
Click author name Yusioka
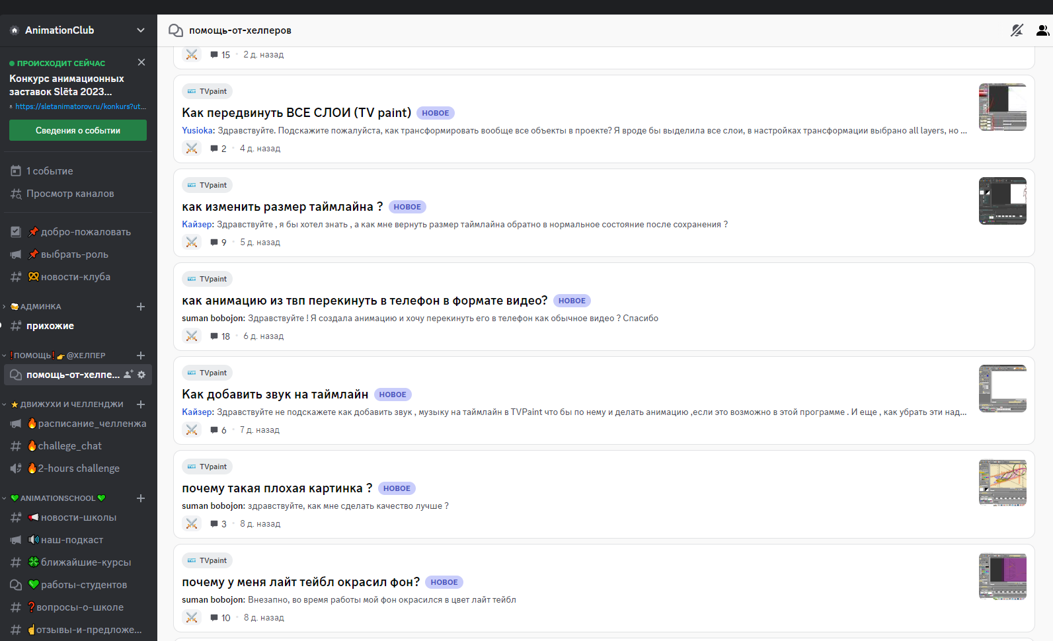click(198, 131)
